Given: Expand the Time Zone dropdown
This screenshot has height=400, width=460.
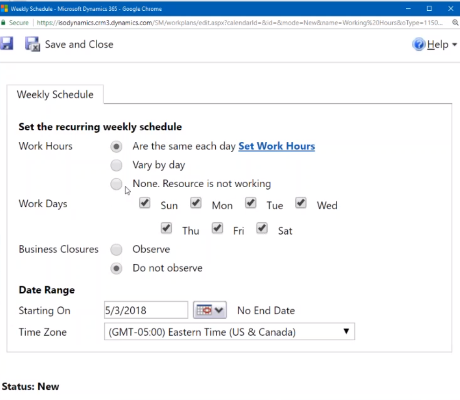Looking at the screenshot, I should coord(229,332).
